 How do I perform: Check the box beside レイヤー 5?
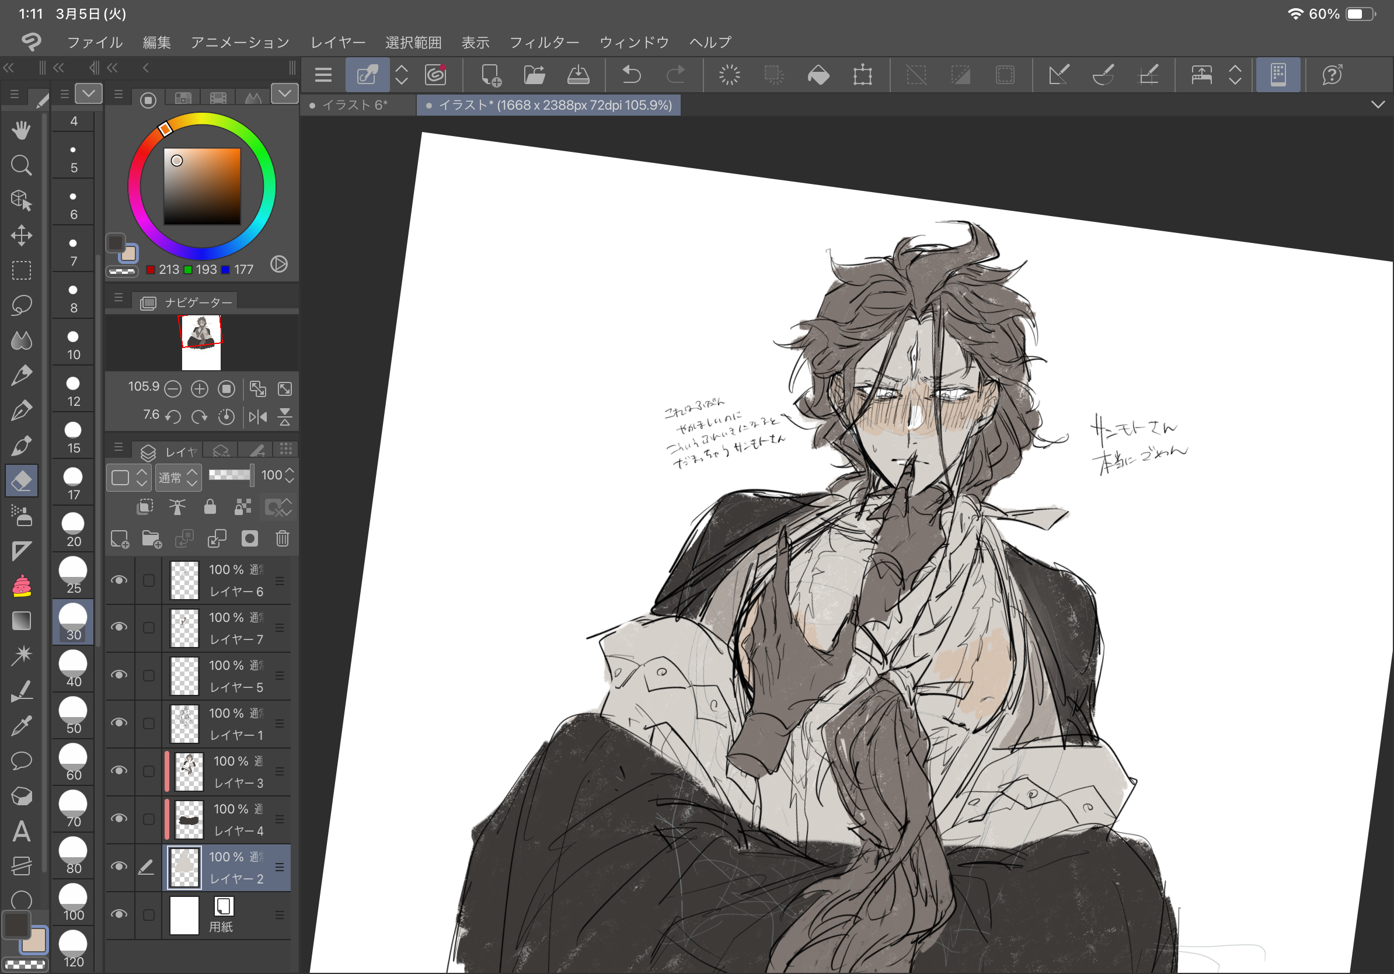tap(149, 675)
